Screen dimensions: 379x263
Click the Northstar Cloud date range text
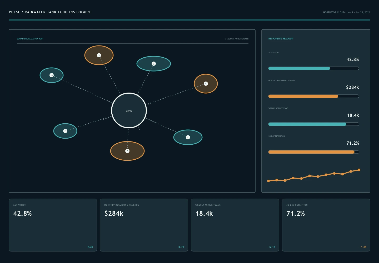pos(347,12)
